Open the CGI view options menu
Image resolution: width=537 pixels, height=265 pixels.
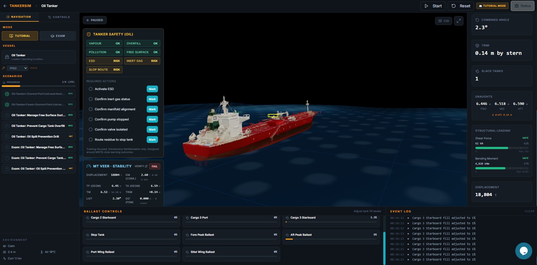[x=444, y=21]
